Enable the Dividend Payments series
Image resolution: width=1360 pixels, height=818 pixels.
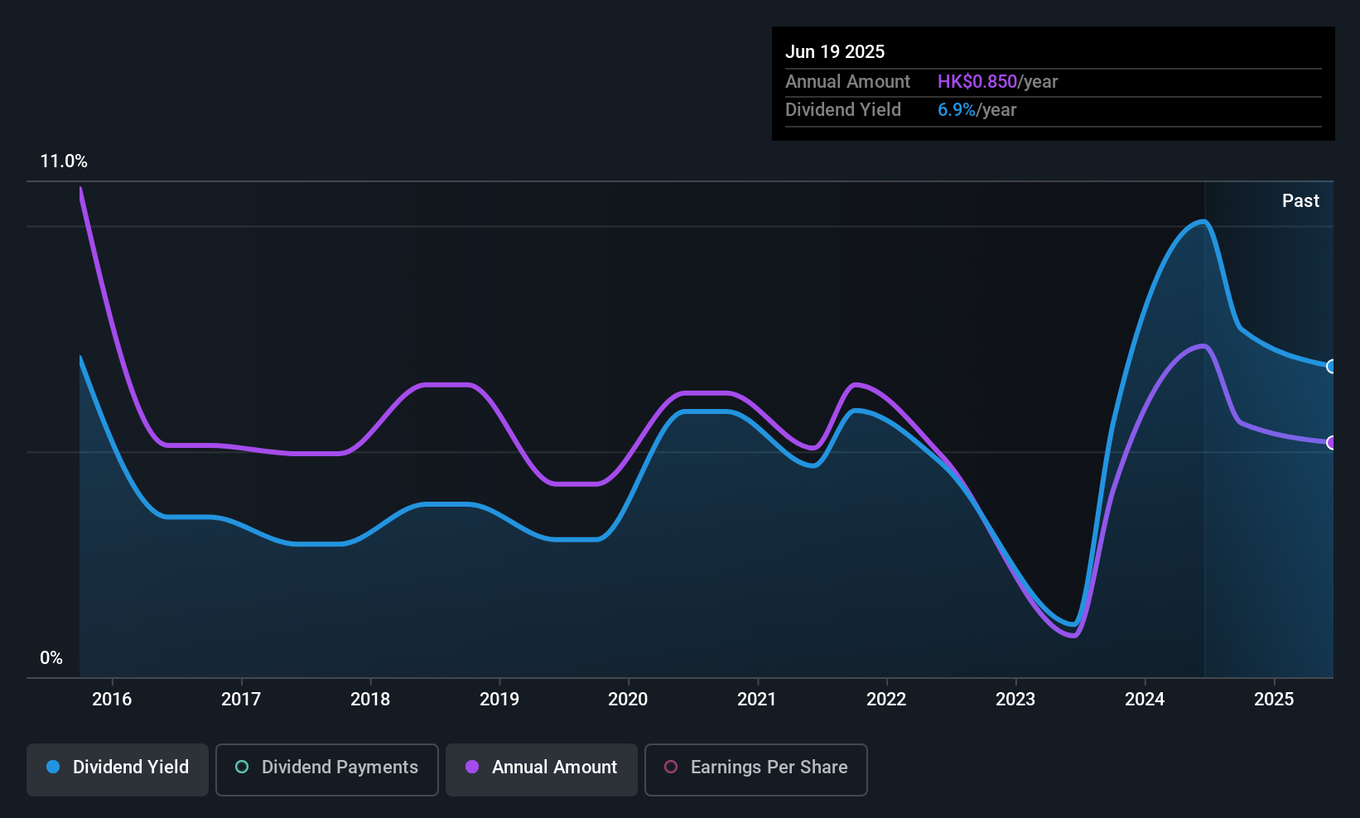pos(327,769)
